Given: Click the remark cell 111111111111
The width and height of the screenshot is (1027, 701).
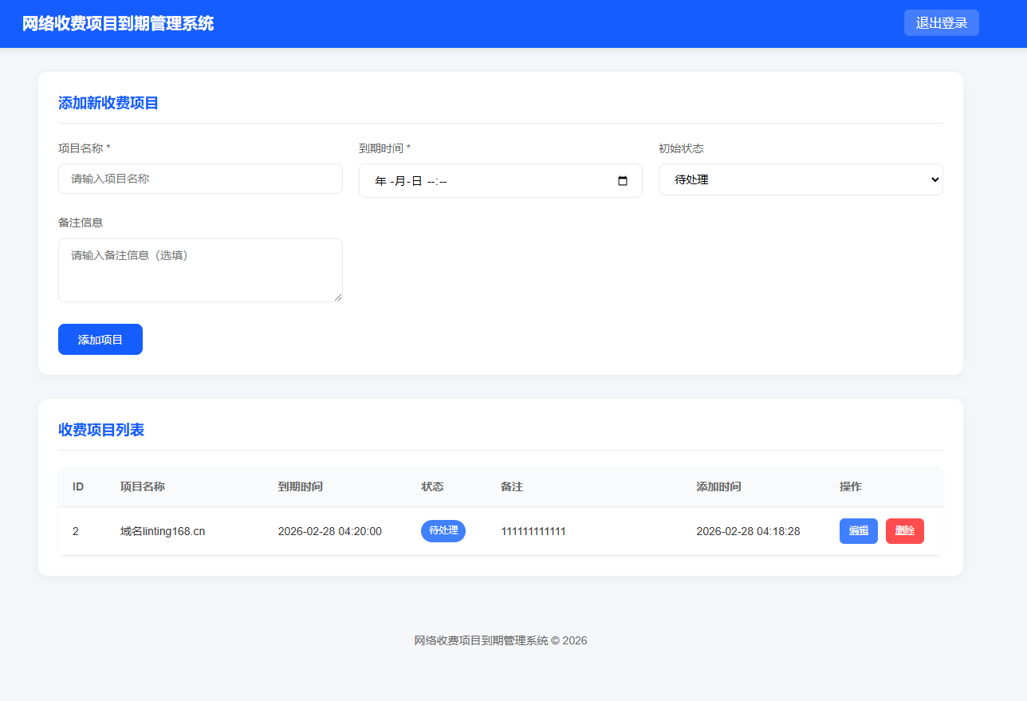Looking at the screenshot, I should (533, 531).
